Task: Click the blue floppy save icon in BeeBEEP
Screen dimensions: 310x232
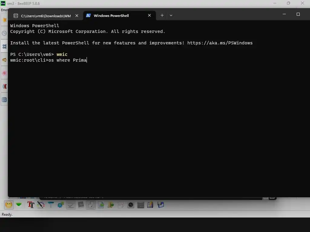Action: [x=160, y=205]
